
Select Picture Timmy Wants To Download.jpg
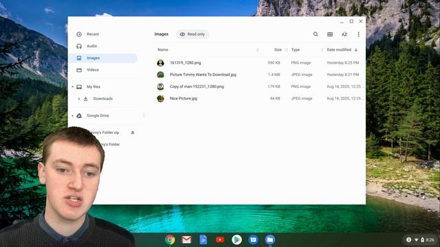203,75
